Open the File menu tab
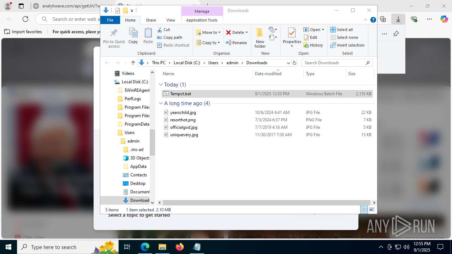452x254 pixels. click(x=110, y=20)
